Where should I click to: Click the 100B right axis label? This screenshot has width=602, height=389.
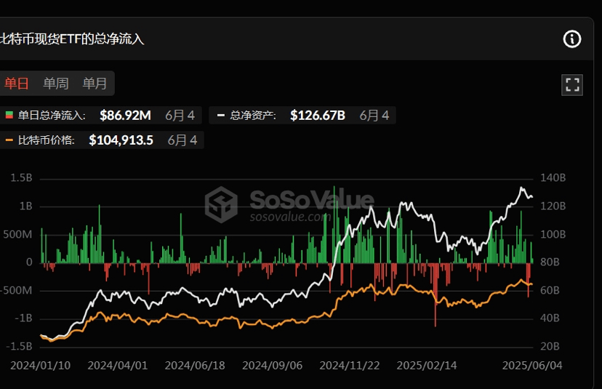coord(553,234)
